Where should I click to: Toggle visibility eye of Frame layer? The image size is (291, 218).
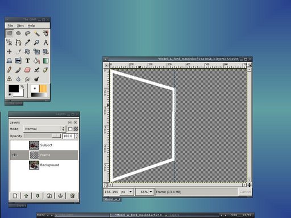(15, 155)
